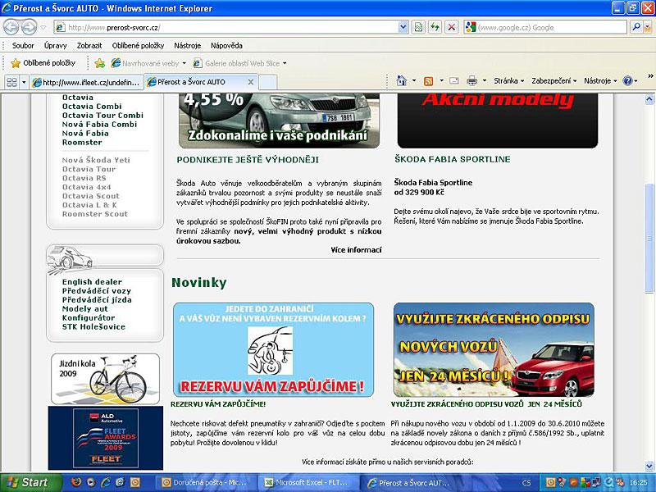Click the Read Mail envelope icon
The width and height of the screenshot is (656, 492).
454,80
